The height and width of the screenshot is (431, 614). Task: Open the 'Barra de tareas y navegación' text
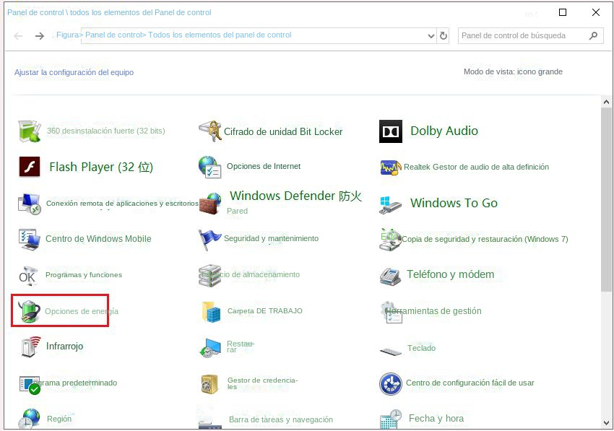(281, 419)
